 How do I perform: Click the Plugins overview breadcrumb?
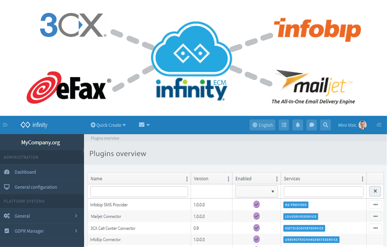105,138
